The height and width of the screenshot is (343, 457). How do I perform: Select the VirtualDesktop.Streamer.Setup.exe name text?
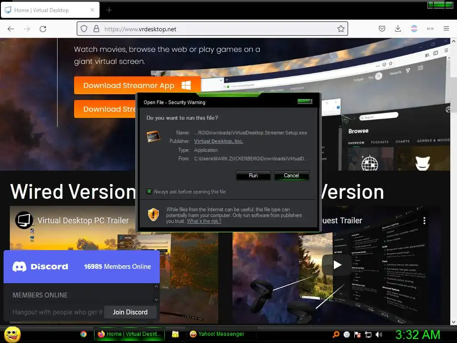click(250, 133)
